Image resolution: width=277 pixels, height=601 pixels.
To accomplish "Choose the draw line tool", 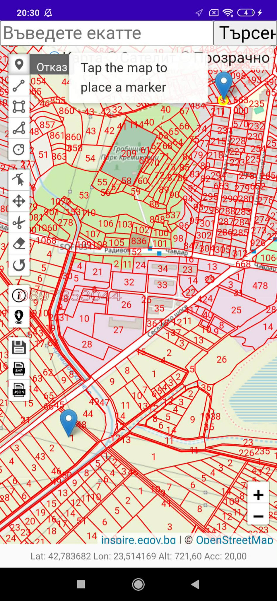I will 19,85.
